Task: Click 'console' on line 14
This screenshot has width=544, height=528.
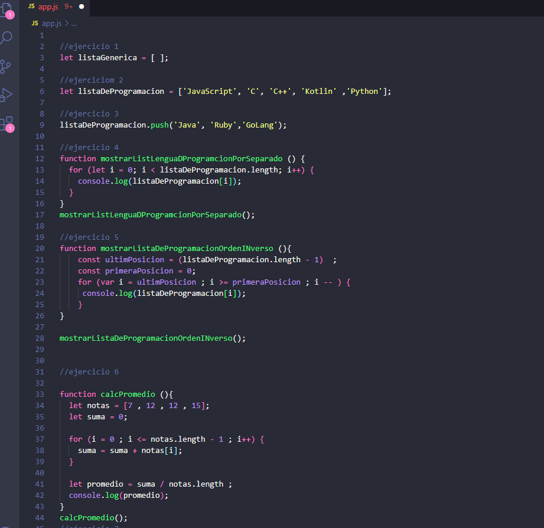Action: click(x=94, y=181)
